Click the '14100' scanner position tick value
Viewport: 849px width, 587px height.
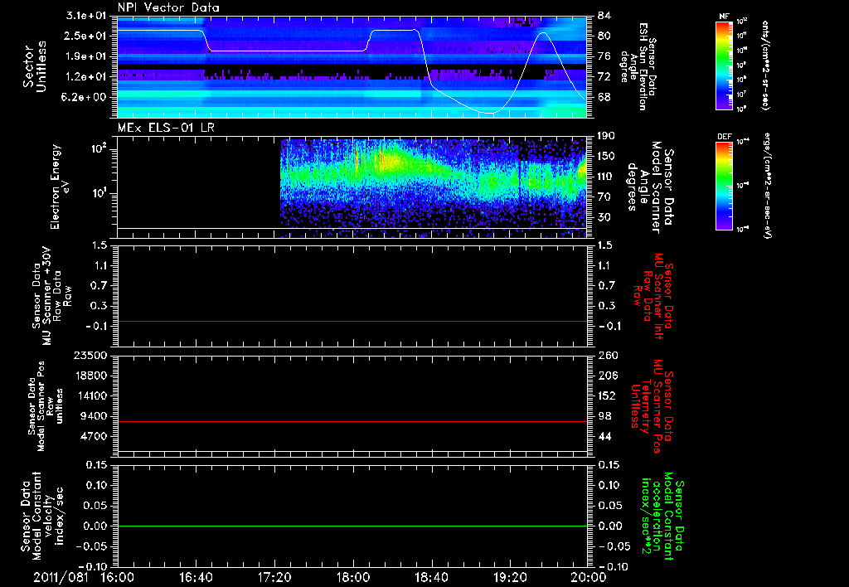click(90, 395)
